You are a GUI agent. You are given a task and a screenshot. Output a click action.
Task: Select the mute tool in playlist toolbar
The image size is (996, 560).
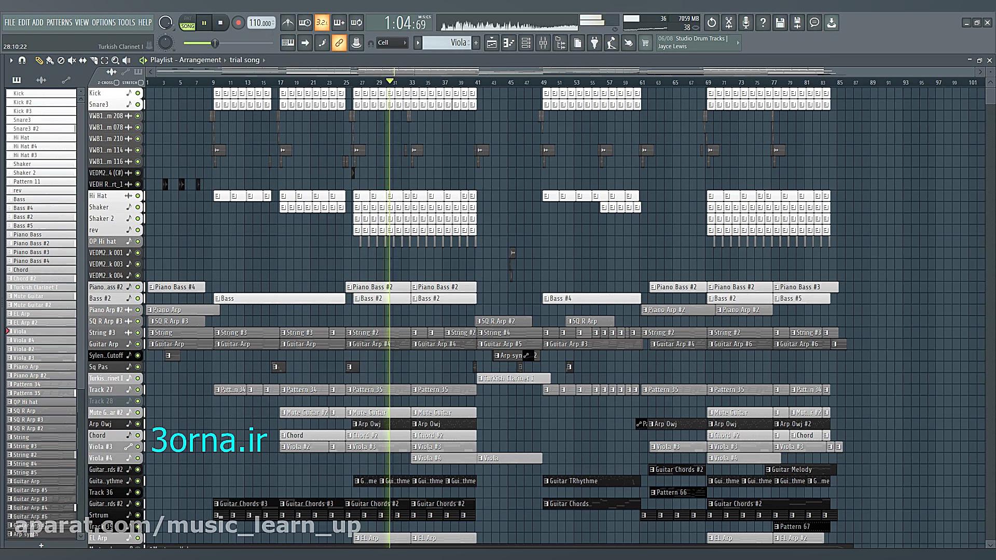tap(72, 61)
